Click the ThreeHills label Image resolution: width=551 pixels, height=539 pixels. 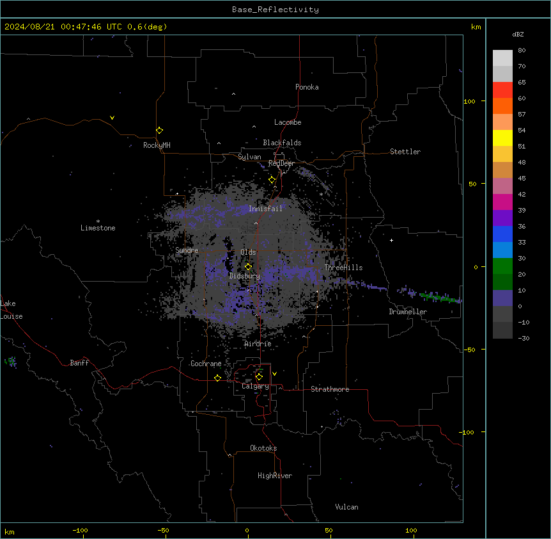coord(343,268)
